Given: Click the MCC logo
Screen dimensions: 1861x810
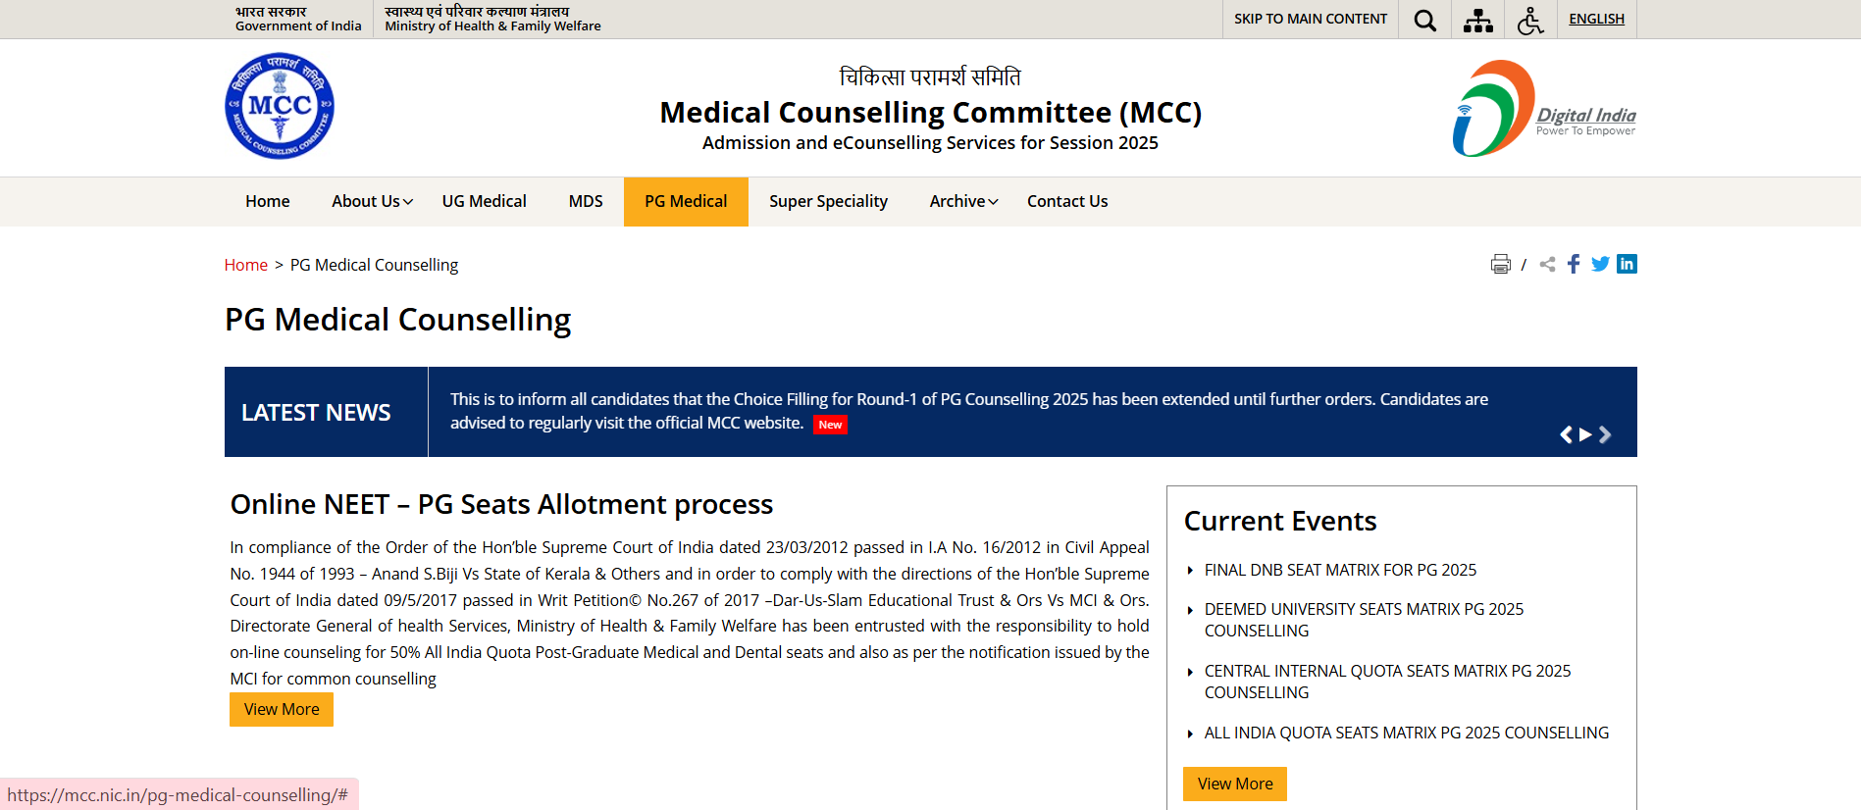Looking at the screenshot, I should pos(279,106).
